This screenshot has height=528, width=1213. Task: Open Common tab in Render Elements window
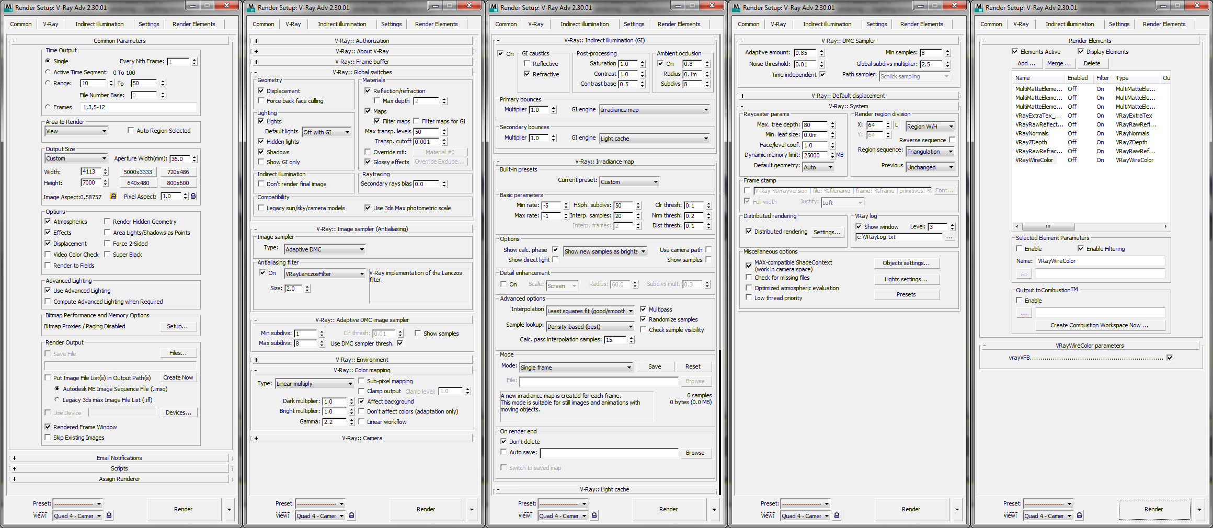(991, 24)
